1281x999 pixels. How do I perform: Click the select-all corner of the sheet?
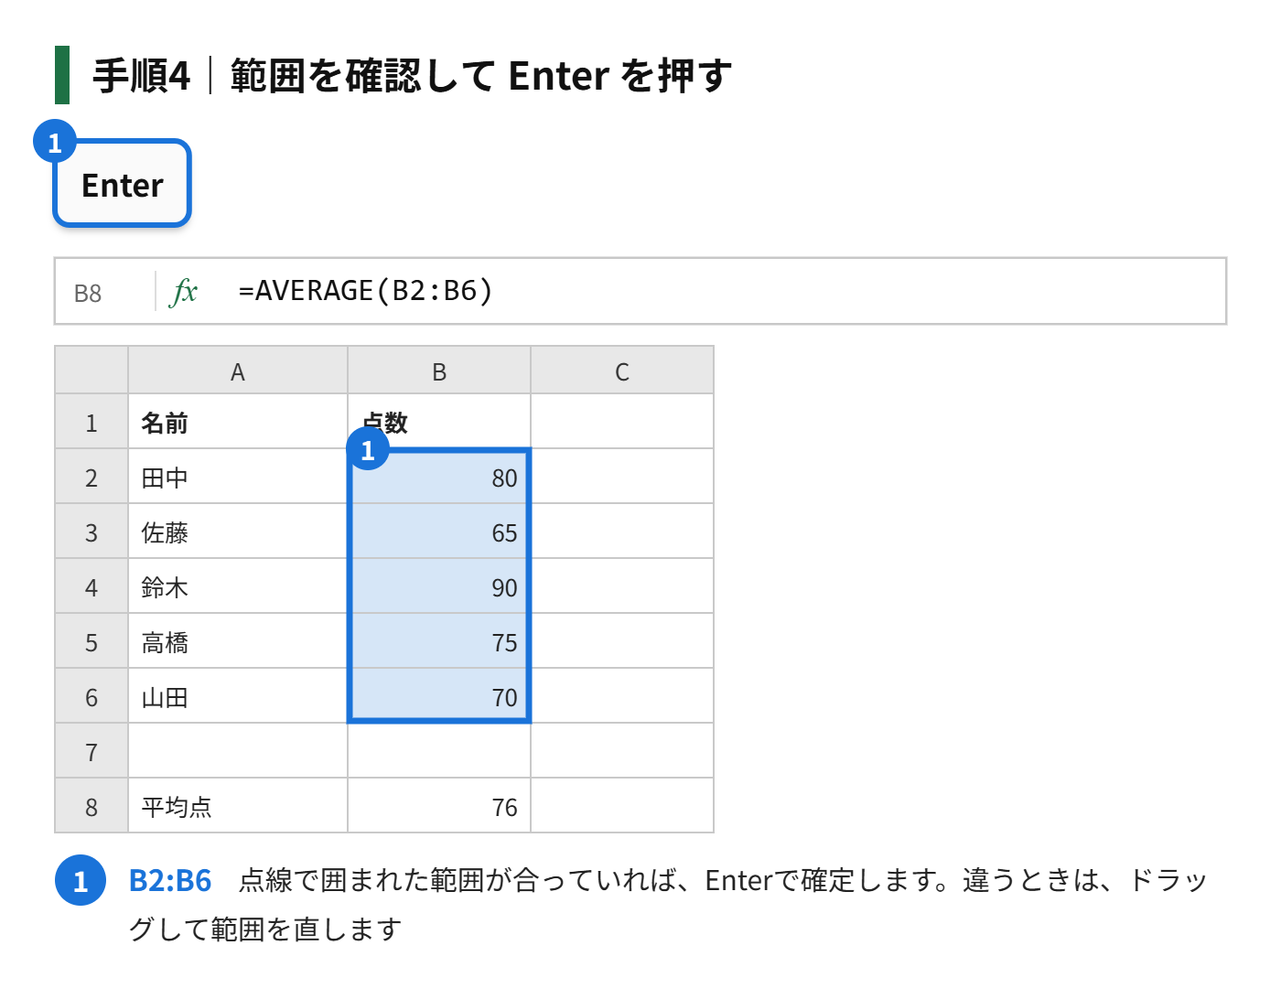[91, 371]
